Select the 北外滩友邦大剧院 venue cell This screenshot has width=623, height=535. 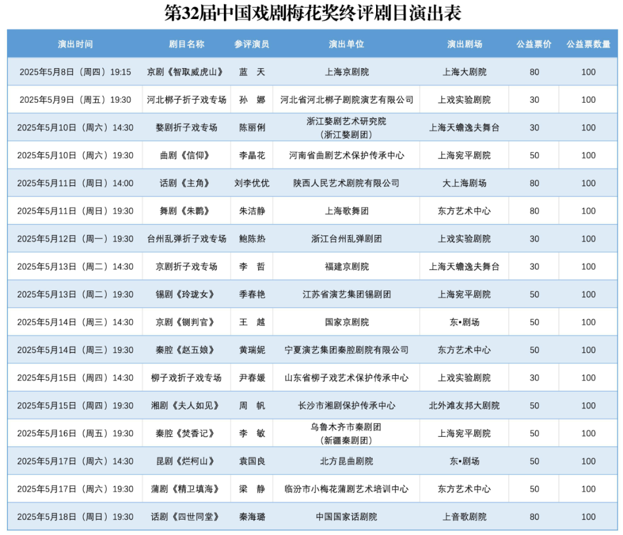(x=464, y=406)
